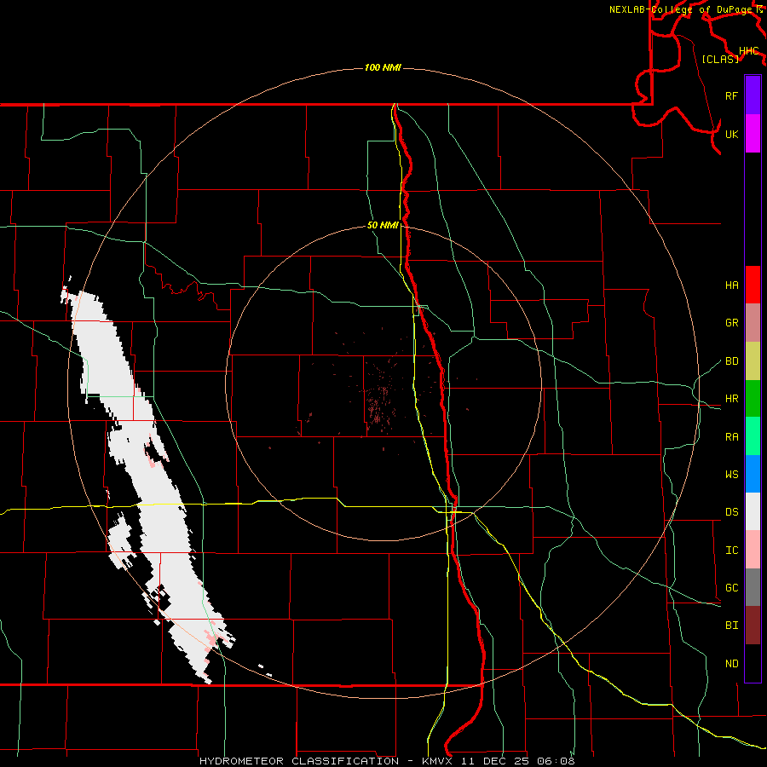Click the UK magenta legend swatch
The width and height of the screenshot is (767, 767).
[753, 134]
